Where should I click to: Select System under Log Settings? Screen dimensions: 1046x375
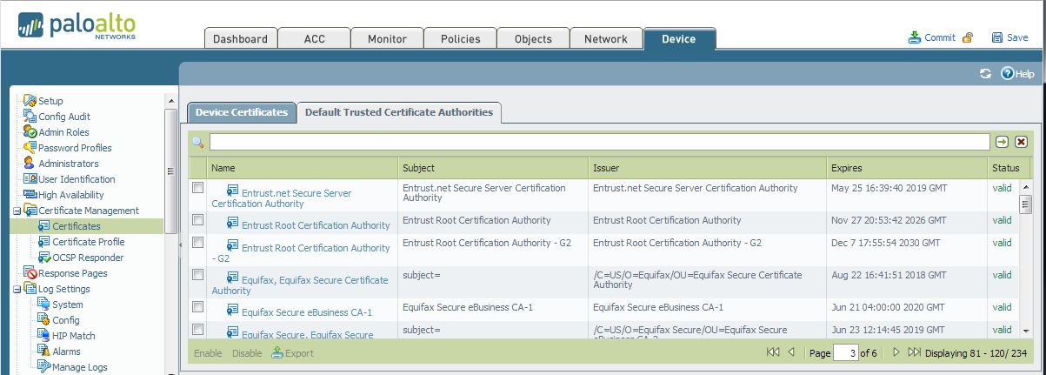[68, 305]
